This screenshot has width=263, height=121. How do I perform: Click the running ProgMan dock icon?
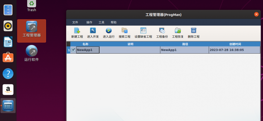pos(8,105)
